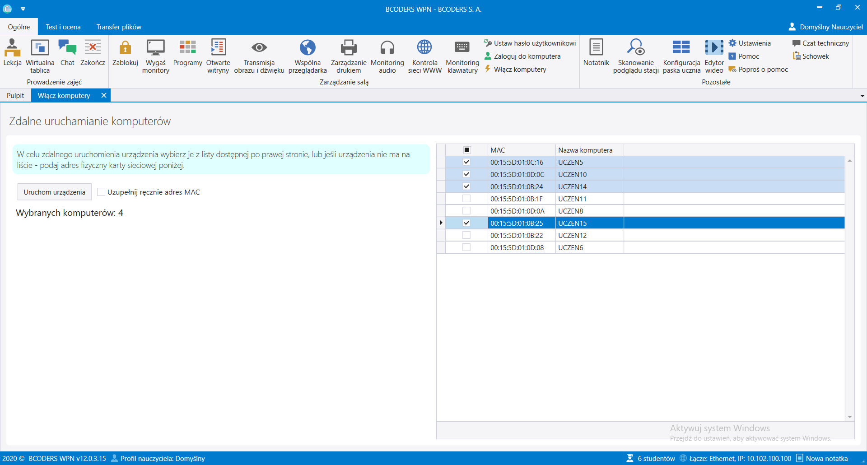Check the UCZEN12 row checkbox

(466, 235)
